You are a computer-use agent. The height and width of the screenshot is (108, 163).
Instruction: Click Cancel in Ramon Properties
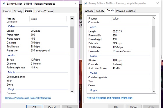tap(52, 107)
